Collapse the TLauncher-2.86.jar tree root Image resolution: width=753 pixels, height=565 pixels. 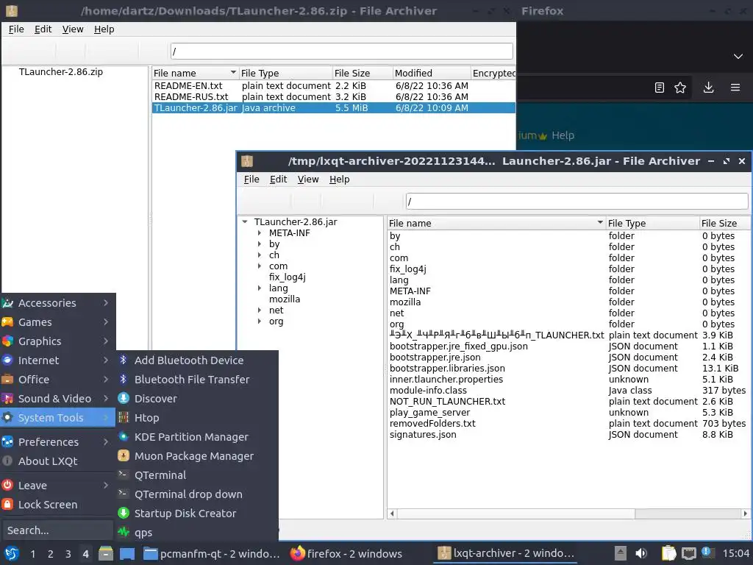[x=245, y=222]
